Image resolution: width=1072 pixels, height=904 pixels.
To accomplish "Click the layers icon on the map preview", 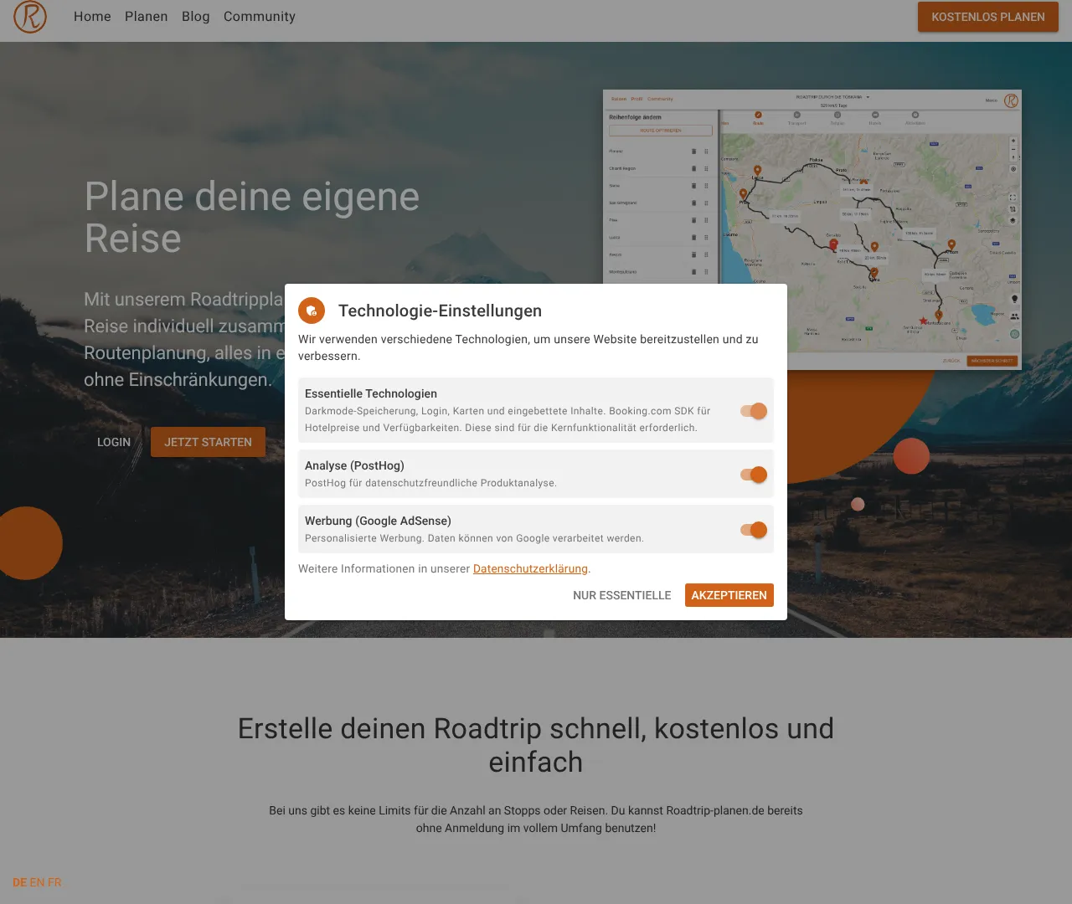I will (x=1013, y=221).
